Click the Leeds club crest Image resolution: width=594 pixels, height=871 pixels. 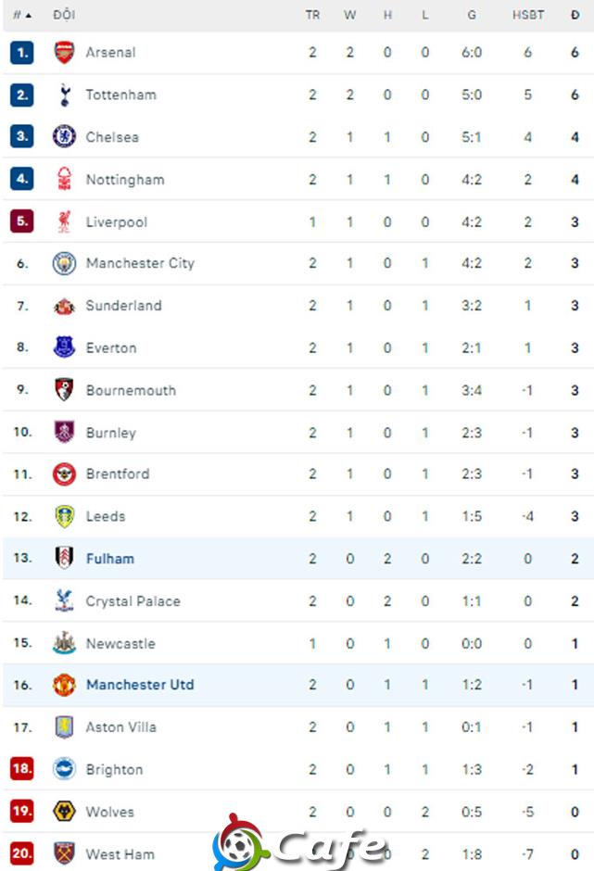pyautogui.click(x=65, y=517)
